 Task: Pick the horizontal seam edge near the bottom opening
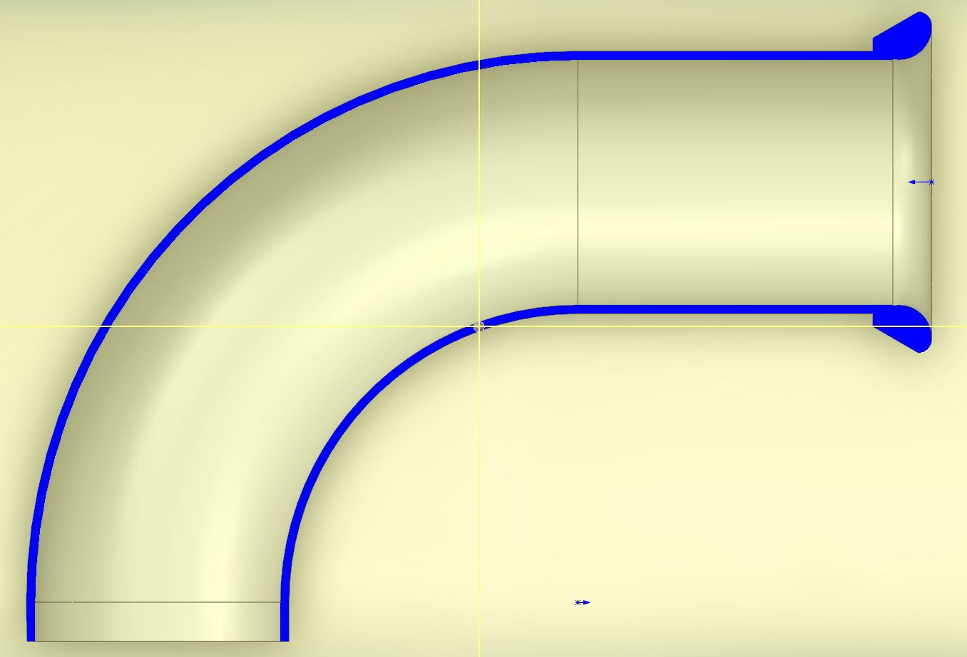pyautogui.click(x=157, y=602)
